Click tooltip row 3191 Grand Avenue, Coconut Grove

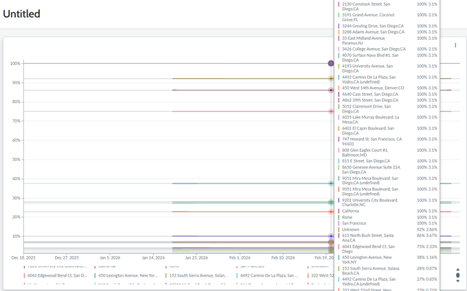click(388, 17)
